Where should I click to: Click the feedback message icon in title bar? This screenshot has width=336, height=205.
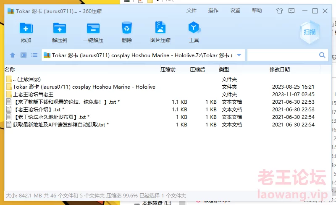click(x=291, y=11)
